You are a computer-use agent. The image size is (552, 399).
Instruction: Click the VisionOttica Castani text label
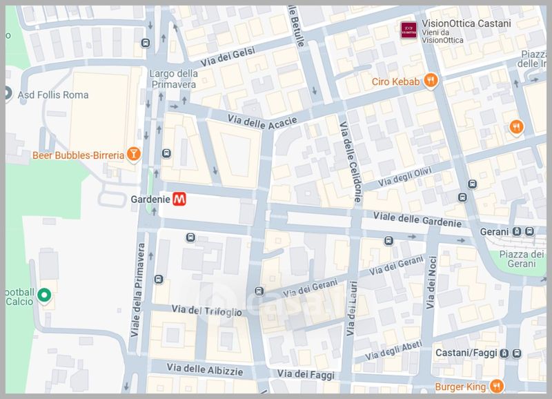[x=466, y=23]
